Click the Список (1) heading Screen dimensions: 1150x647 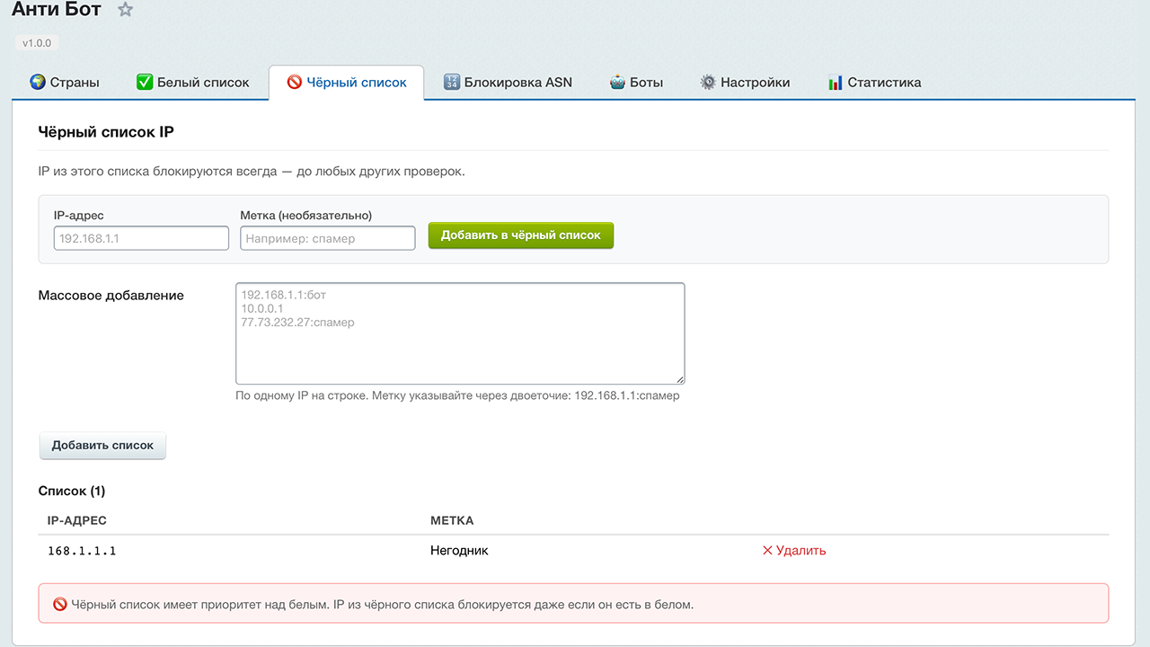coord(72,491)
